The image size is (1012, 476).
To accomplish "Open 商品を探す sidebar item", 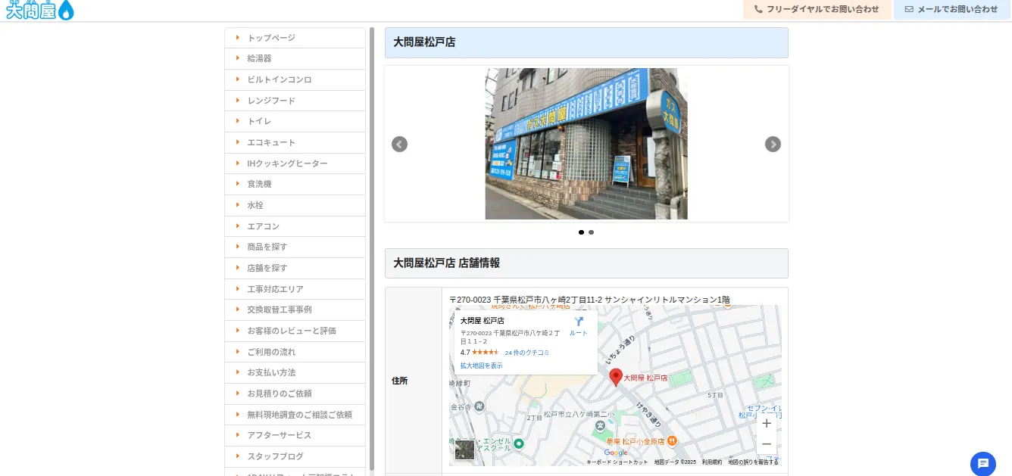I will [x=295, y=247].
